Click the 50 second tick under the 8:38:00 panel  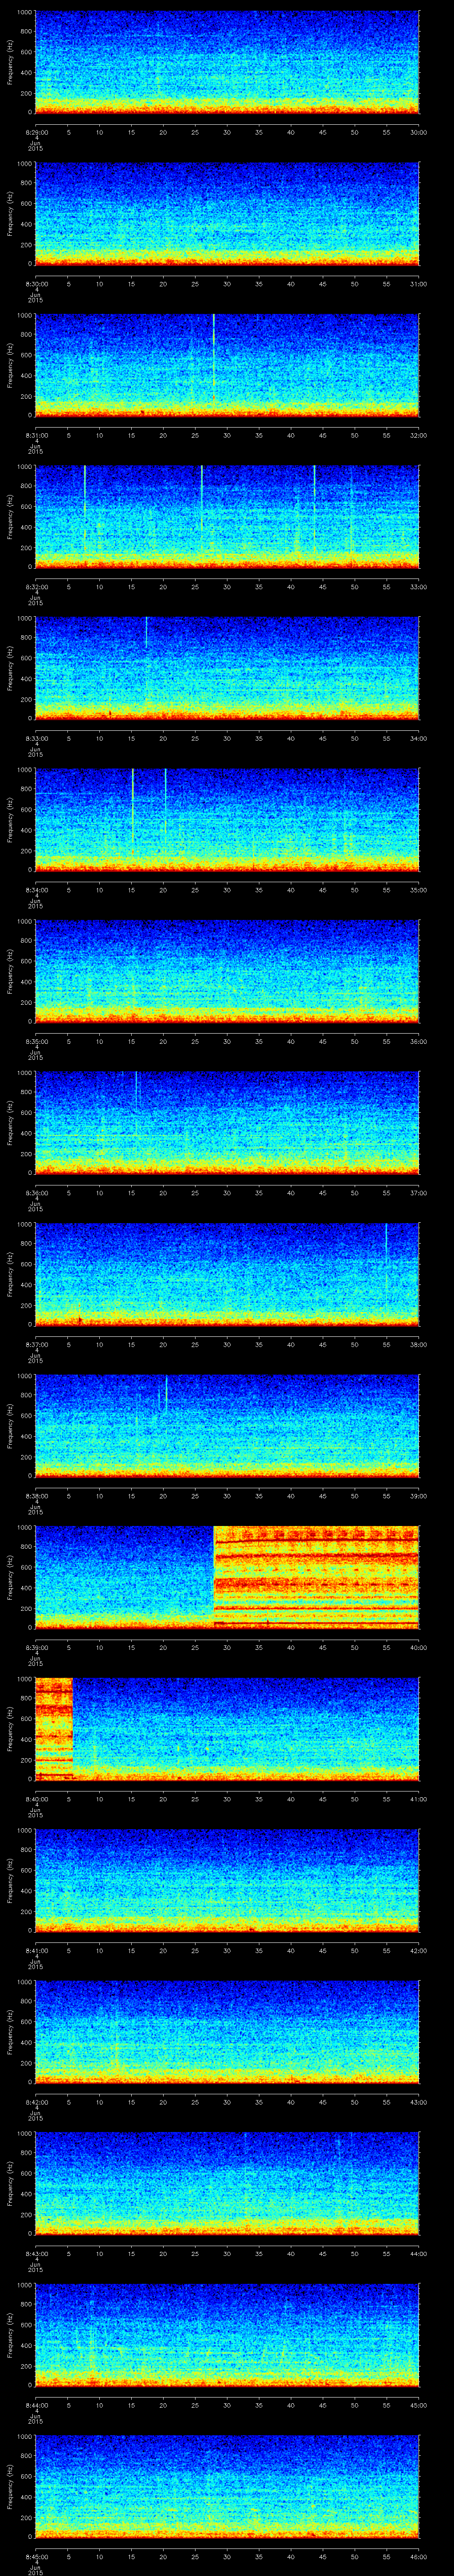click(354, 1496)
